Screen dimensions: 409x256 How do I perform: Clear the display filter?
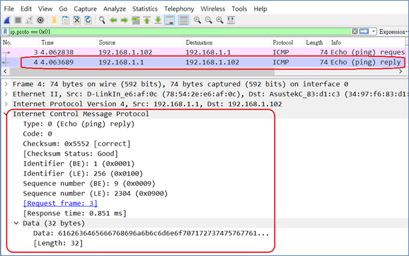coord(354,31)
